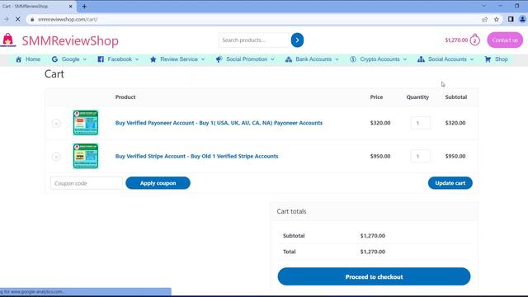Image resolution: width=528 pixels, height=297 pixels.
Task: Click the Bank Accounts icon
Action: tap(289, 59)
